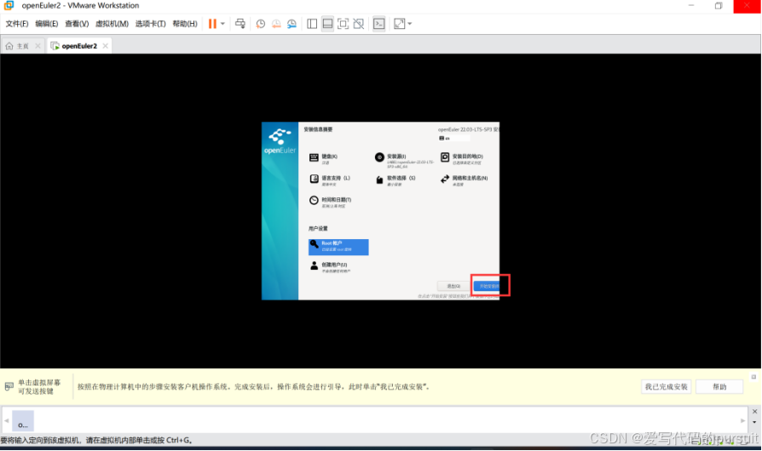Open 语言支持(L) language support option

click(x=330, y=180)
